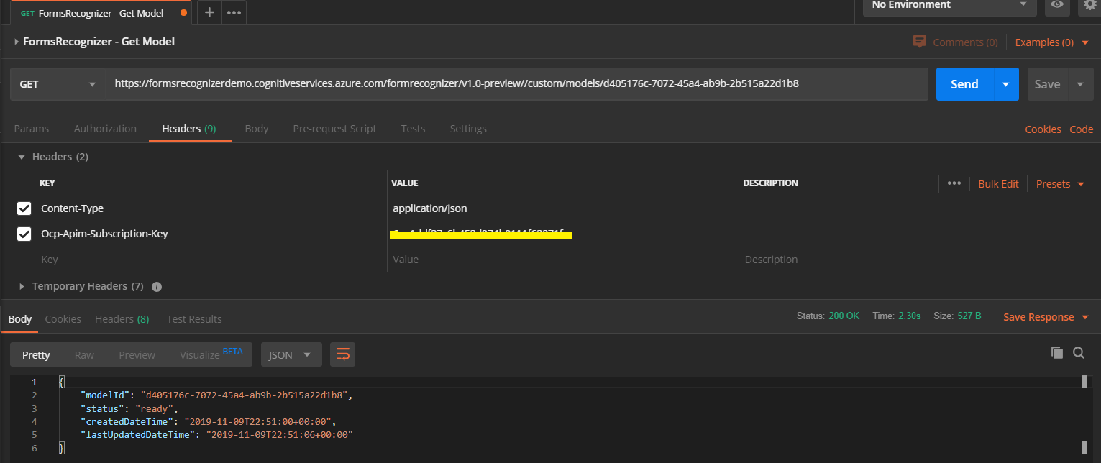Click the empty Key input cell
1101x463 pixels.
(211, 260)
